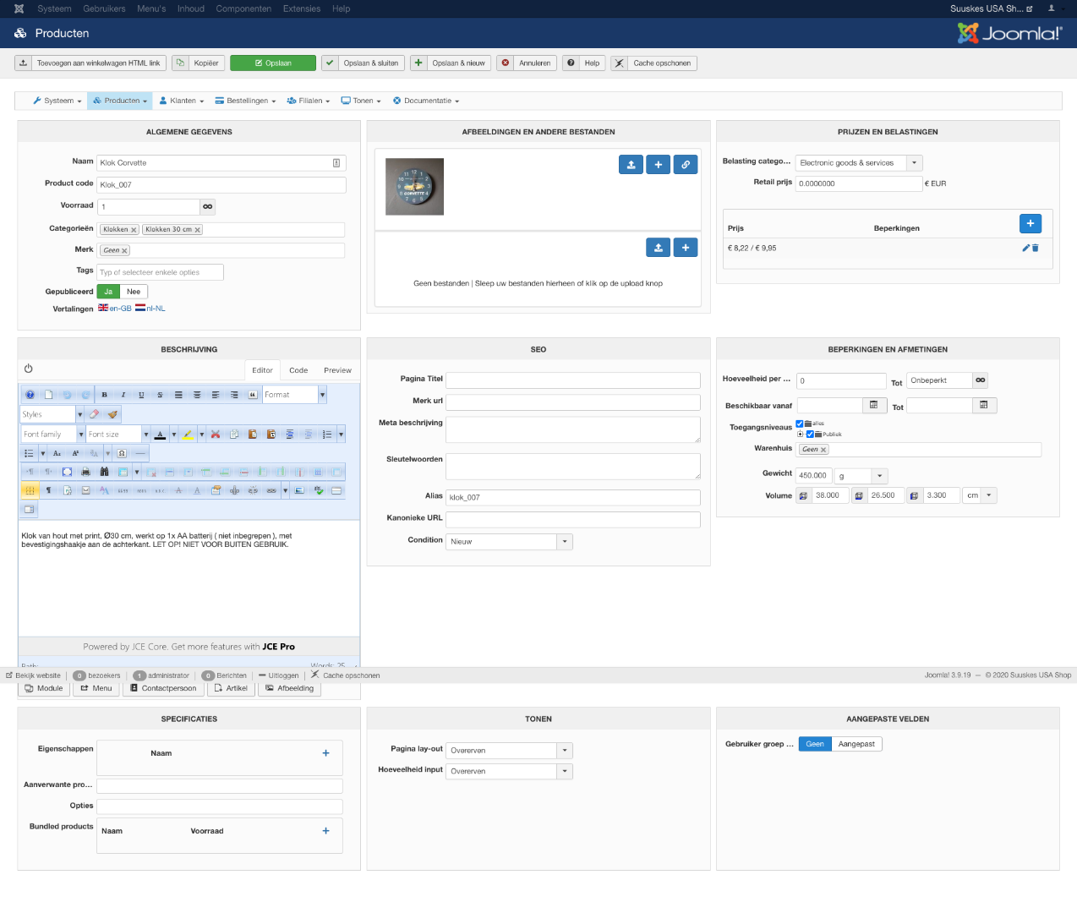Open the Extensies top menu

(x=302, y=8)
